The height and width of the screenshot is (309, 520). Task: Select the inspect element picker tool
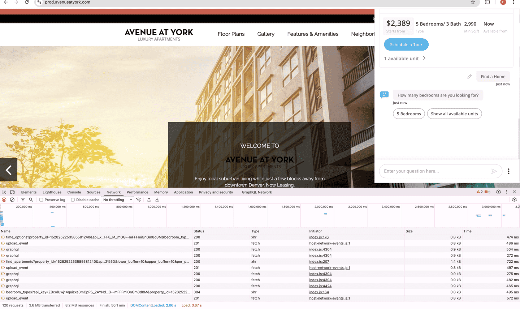(x=4, y=192)
